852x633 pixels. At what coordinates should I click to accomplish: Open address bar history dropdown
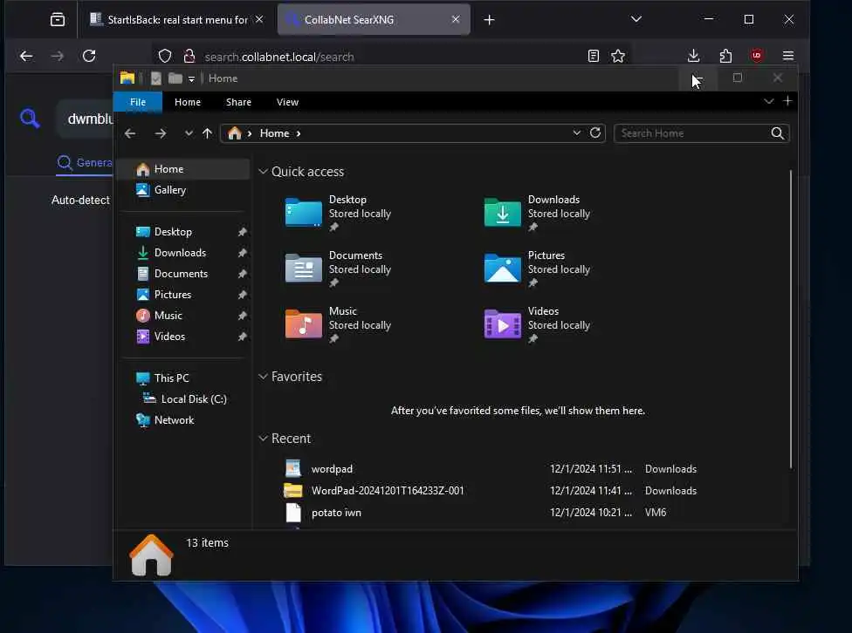coord(576,133)
